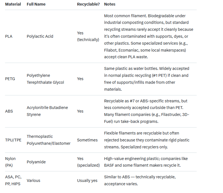Screen dimensions: 223x193
Task: Click the note mentioning BASF recycling
Action: tap(146, 162)
